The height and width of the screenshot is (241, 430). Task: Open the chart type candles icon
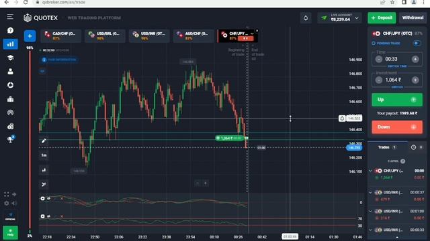[x=44, y=170]
